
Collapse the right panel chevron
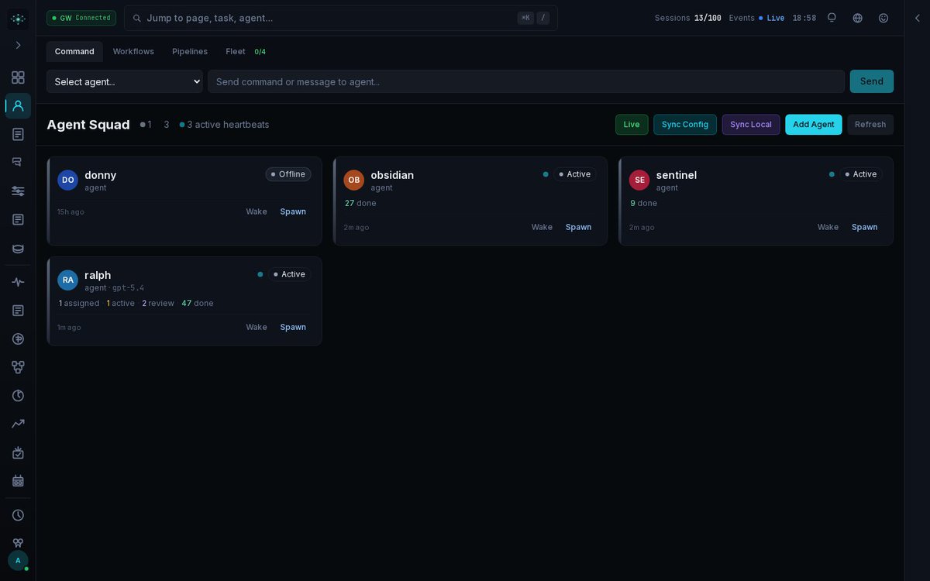[918, 18]
